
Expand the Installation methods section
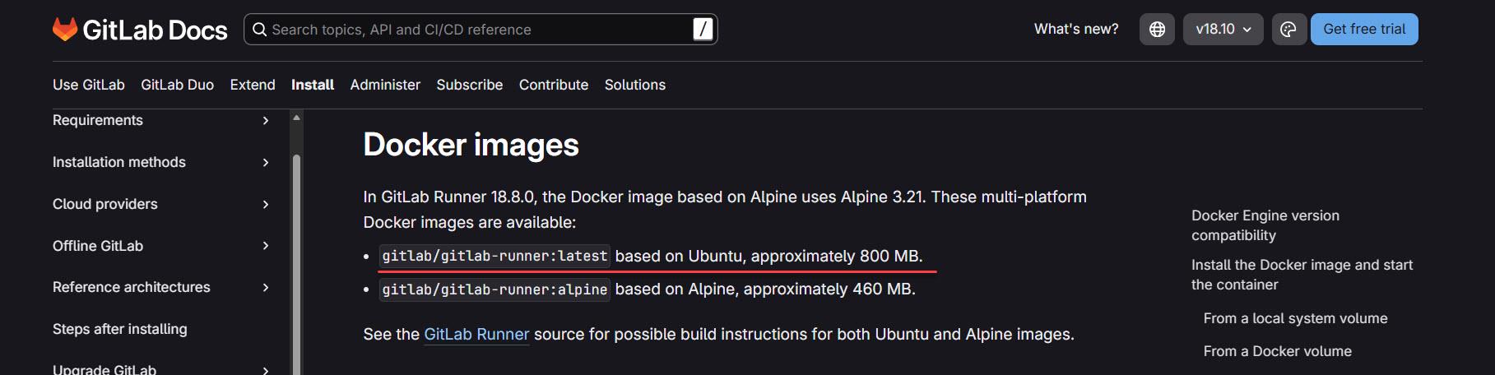(265, 163)
